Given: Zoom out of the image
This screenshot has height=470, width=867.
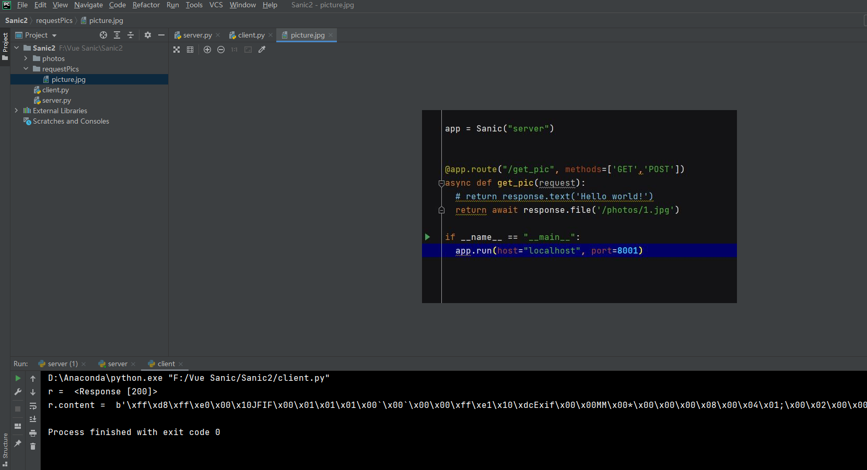Looking at the screenshot, I should tap(221, 50).
